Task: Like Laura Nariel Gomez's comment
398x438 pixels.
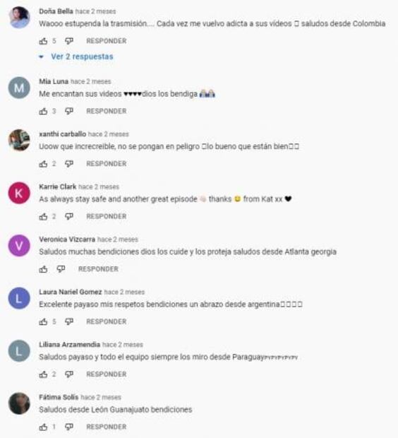Action: pyautogui.click(x=43, y=322)
